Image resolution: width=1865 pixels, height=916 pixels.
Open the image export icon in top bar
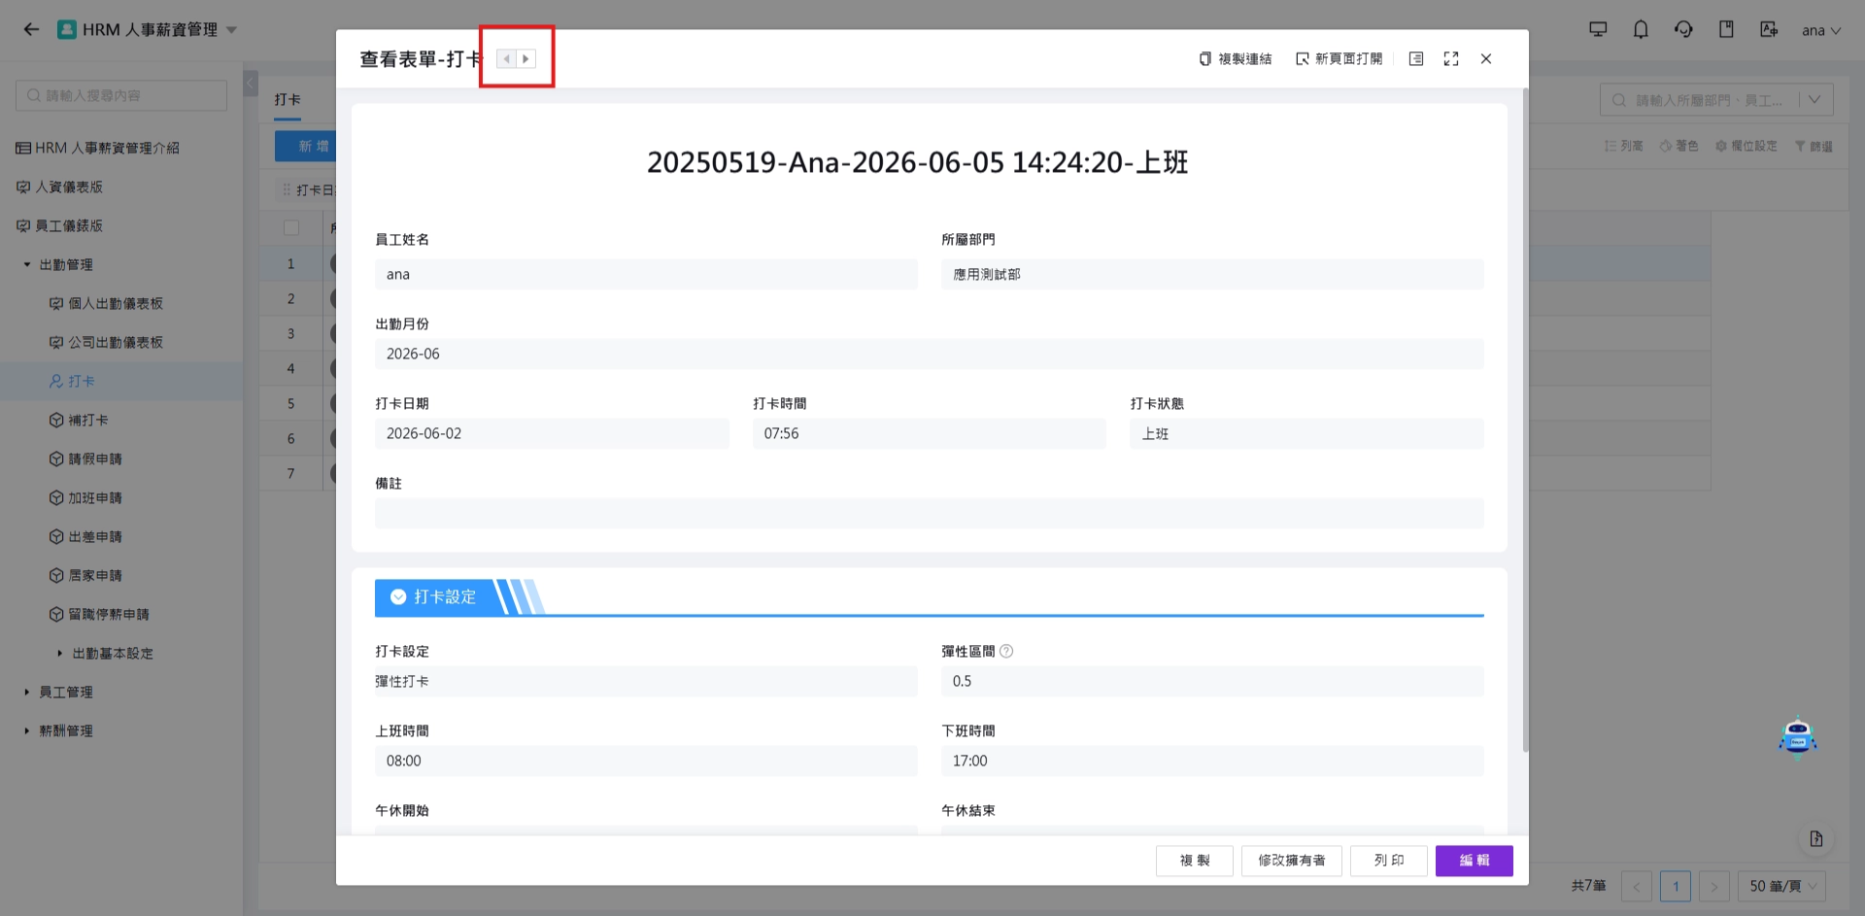click(1769, 29)
